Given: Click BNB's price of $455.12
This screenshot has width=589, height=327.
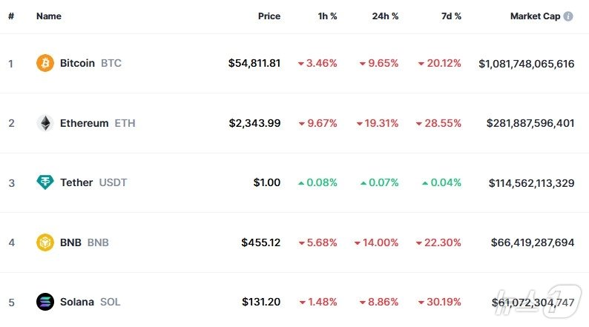Looking at the screenshot, I should [x=260, y=242].
